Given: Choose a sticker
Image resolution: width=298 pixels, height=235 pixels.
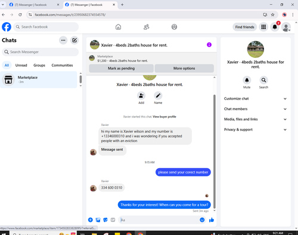Looking at the screenshot, I should pyautogui.click(x=105, y=219).
